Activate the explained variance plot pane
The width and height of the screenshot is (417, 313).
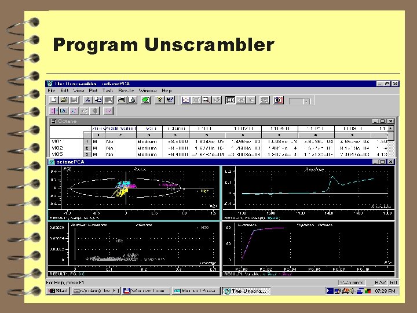pyautogui.click(x=309, y=249)
